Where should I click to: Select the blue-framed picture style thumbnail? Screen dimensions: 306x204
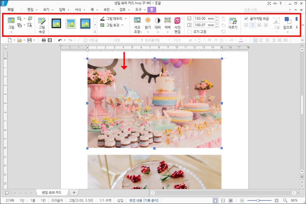85,24
